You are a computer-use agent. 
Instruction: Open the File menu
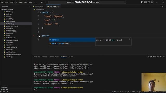(x=2, y=2)
